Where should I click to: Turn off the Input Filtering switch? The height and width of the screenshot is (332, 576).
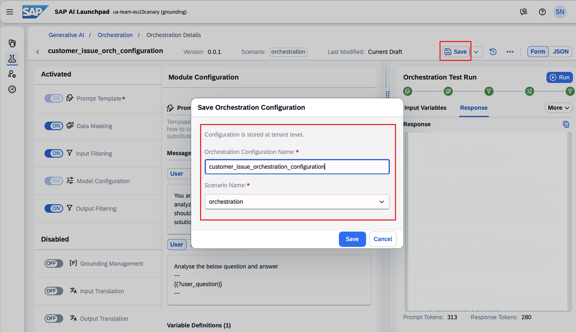click(x=54, y=153)
